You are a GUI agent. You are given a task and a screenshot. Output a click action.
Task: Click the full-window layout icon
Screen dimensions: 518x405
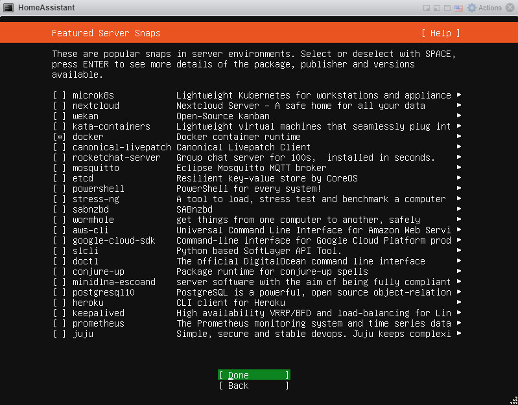coord(447,8)
